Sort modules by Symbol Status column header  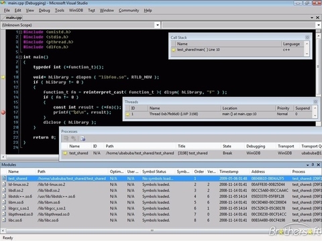click(154, 171)
